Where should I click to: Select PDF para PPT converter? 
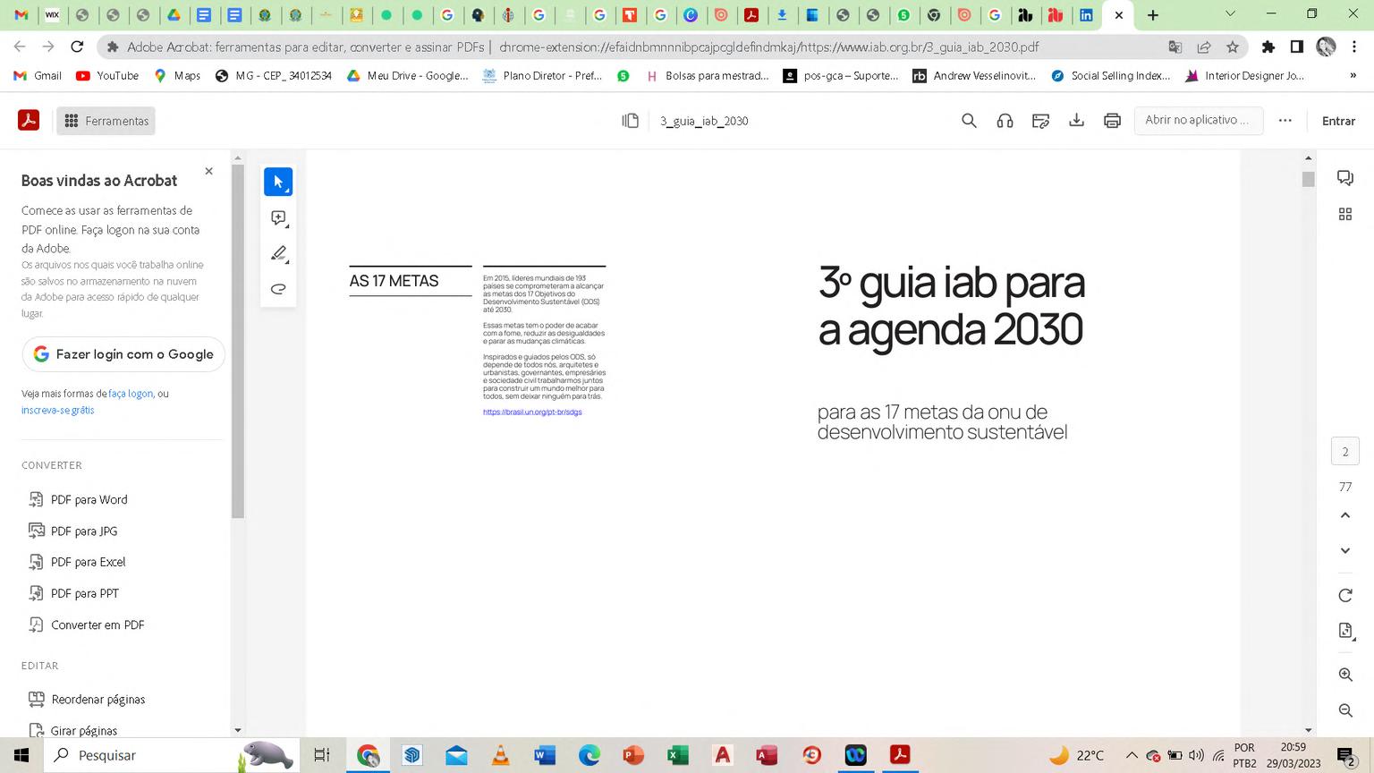click(74, 593)
